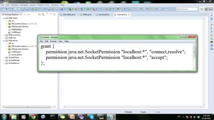The height and width of the screenshot is (120, 214).
Task: Select Referenced Libraries under RMI-server
Action: point(20,49)
